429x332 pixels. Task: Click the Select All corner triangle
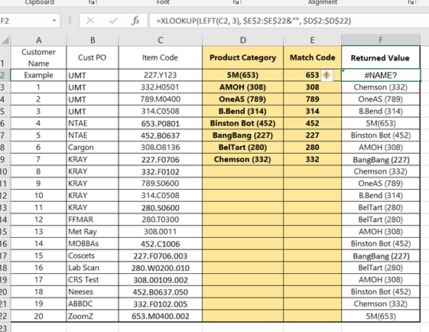click(x=5, y=41)
